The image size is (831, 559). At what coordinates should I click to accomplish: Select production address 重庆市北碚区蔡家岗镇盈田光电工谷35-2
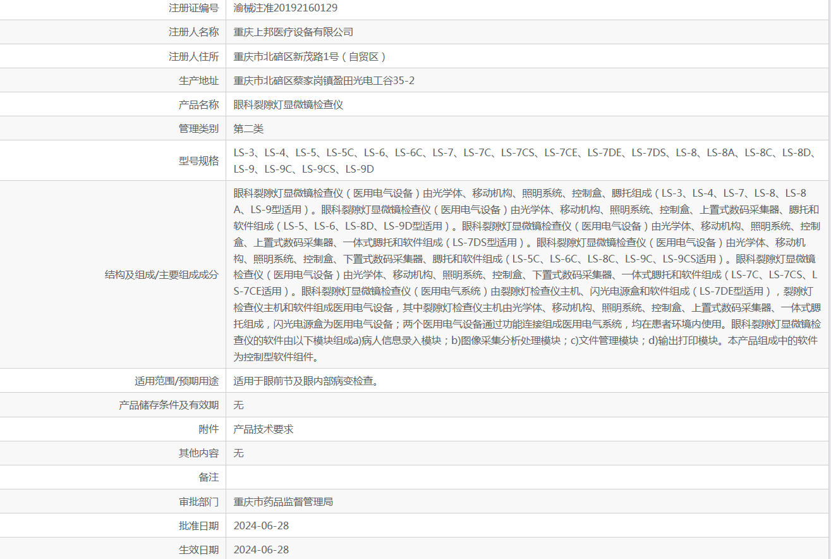(324, 80)
